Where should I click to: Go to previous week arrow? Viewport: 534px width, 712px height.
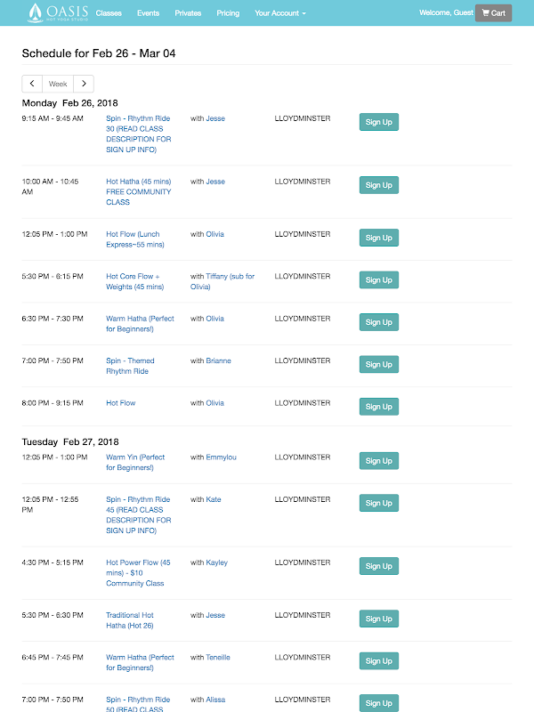pyautogui.click(x=32, y=84)
